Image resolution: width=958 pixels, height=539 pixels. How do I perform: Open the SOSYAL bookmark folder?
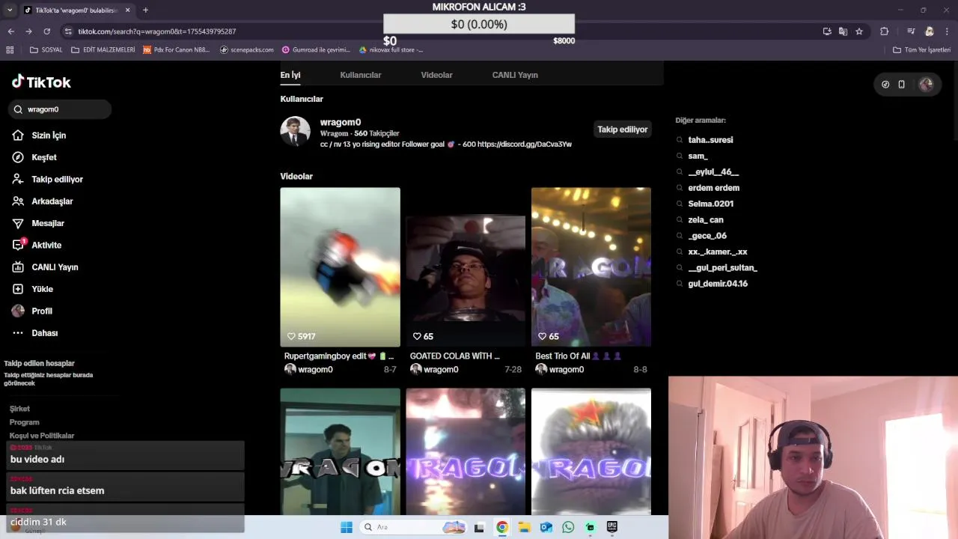point(46,50)
